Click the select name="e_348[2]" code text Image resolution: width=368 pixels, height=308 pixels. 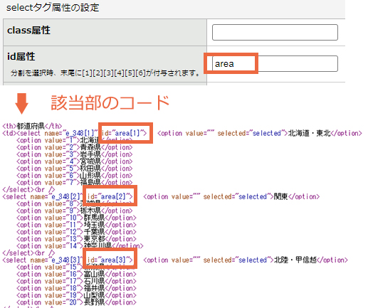[x=42, y=196]
